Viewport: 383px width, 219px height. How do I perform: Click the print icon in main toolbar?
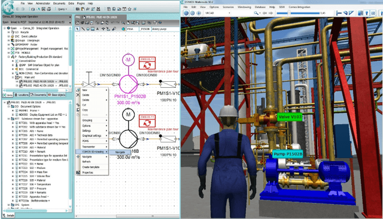click(x=48, y=9)
